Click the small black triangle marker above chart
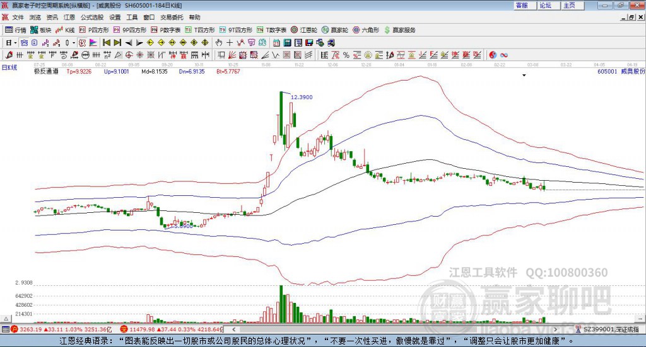The image size is (646, 347). 524,76
